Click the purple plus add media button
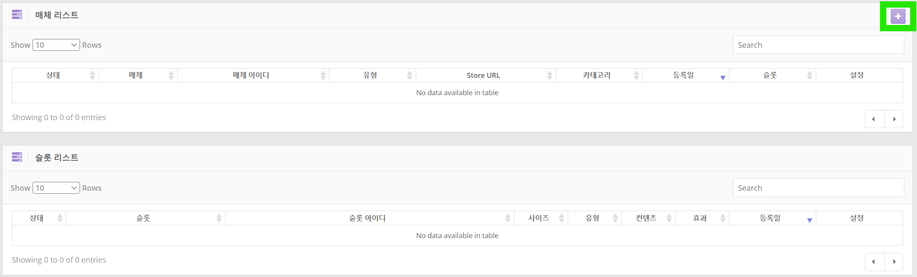This screenshot has height=277, width=917. point(898,16)
